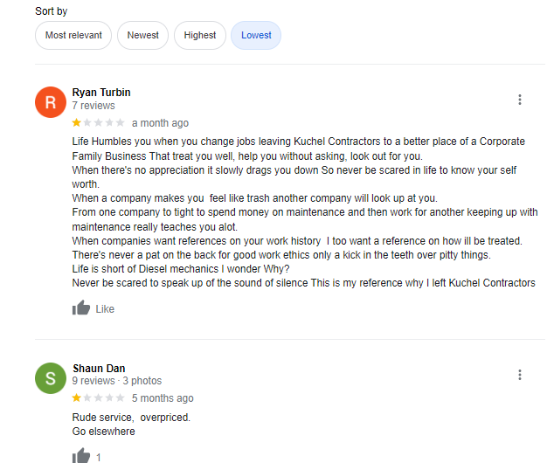Image resolution: width=554 pixels, height=463 pixels.
Task: Click Ryan Turbin's orange avatar
Action: 50,102
